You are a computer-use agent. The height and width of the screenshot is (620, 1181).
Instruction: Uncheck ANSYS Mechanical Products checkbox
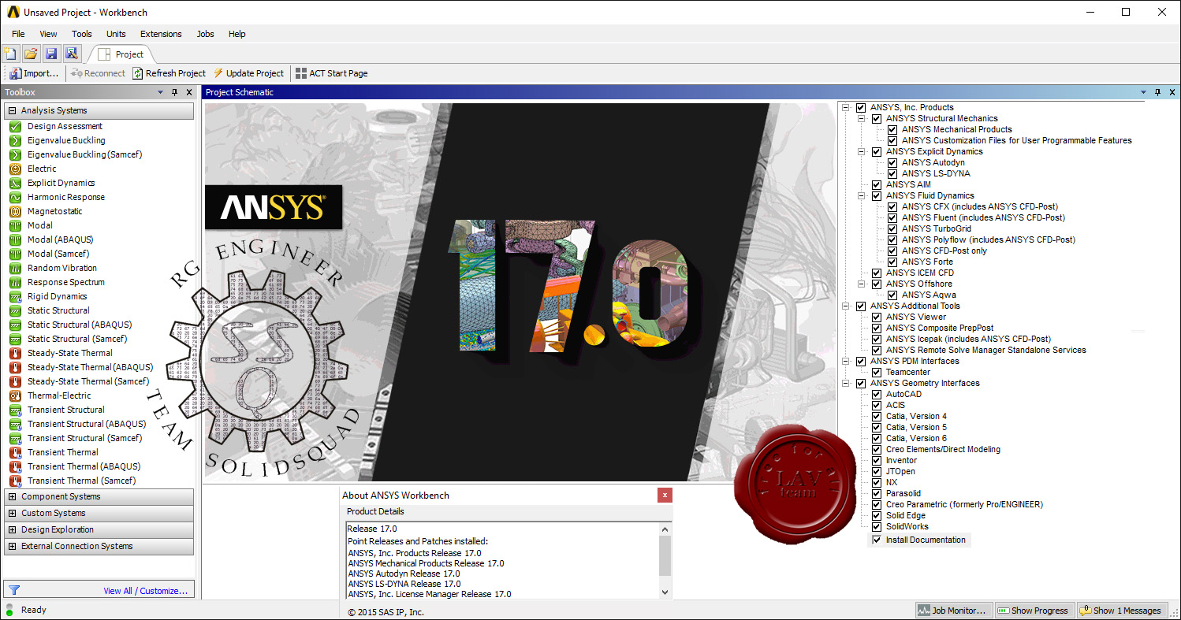point(892,129)
